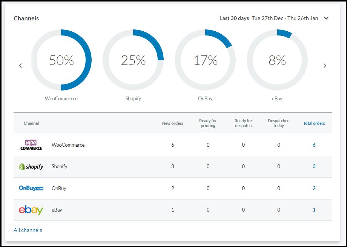
Task: Click OnBuy Despatched today value
Action: 279,188
